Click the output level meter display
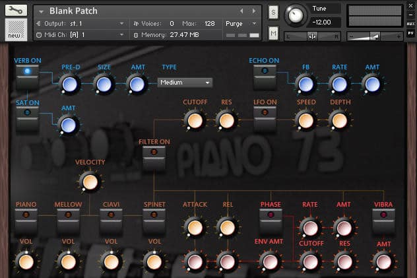The image size is (417, 278). [375, 16]
